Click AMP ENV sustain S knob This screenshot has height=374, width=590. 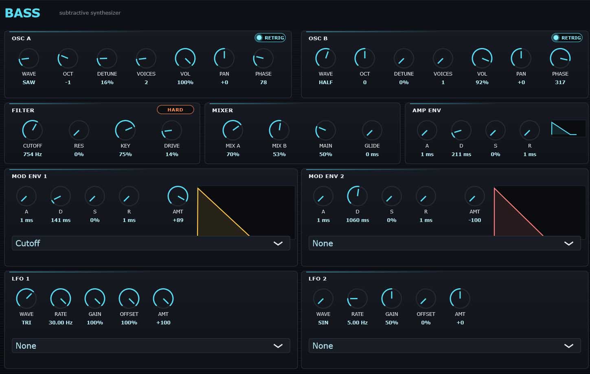point(496,130)
